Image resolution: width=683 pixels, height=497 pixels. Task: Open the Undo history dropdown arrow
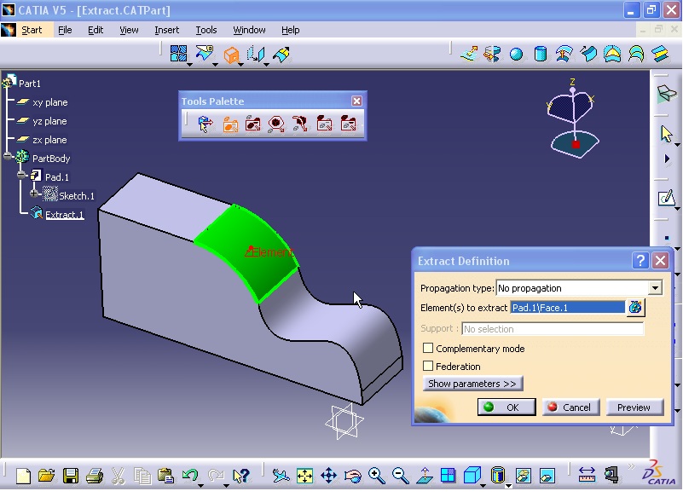(x=200, y=484)
